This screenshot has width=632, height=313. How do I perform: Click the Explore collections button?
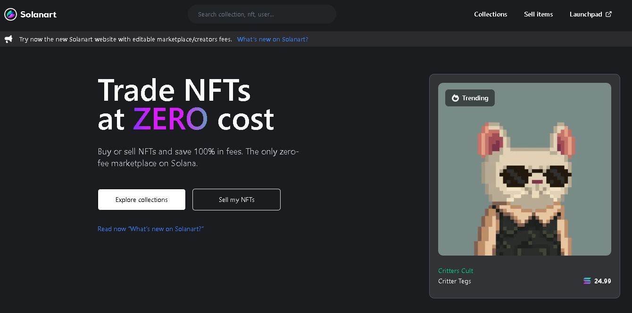141,200
